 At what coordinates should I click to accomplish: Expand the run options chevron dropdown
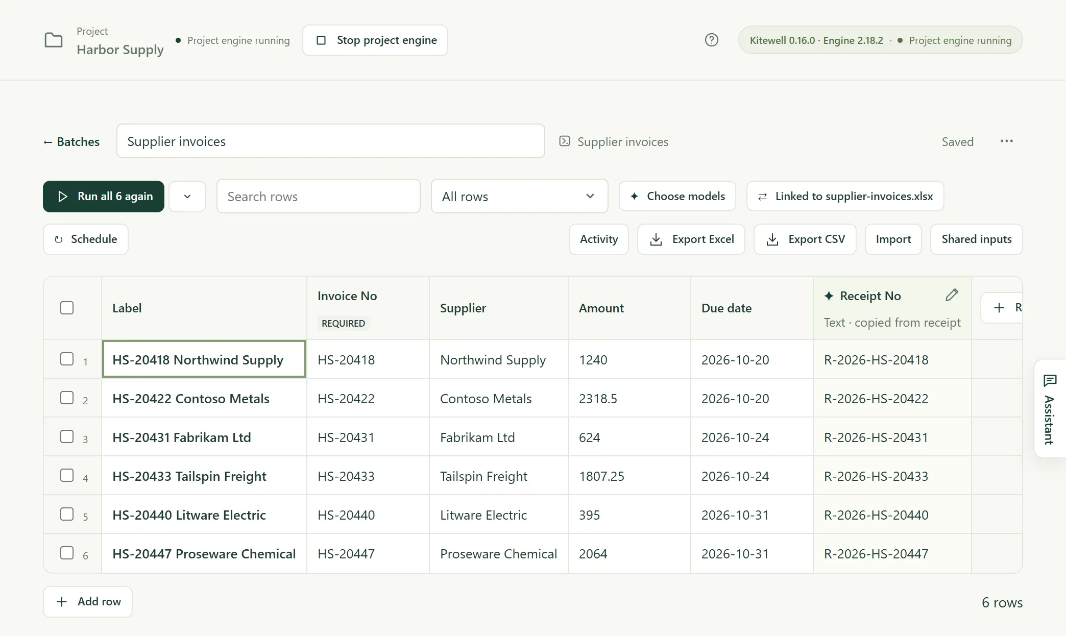[x=187, y=196]
